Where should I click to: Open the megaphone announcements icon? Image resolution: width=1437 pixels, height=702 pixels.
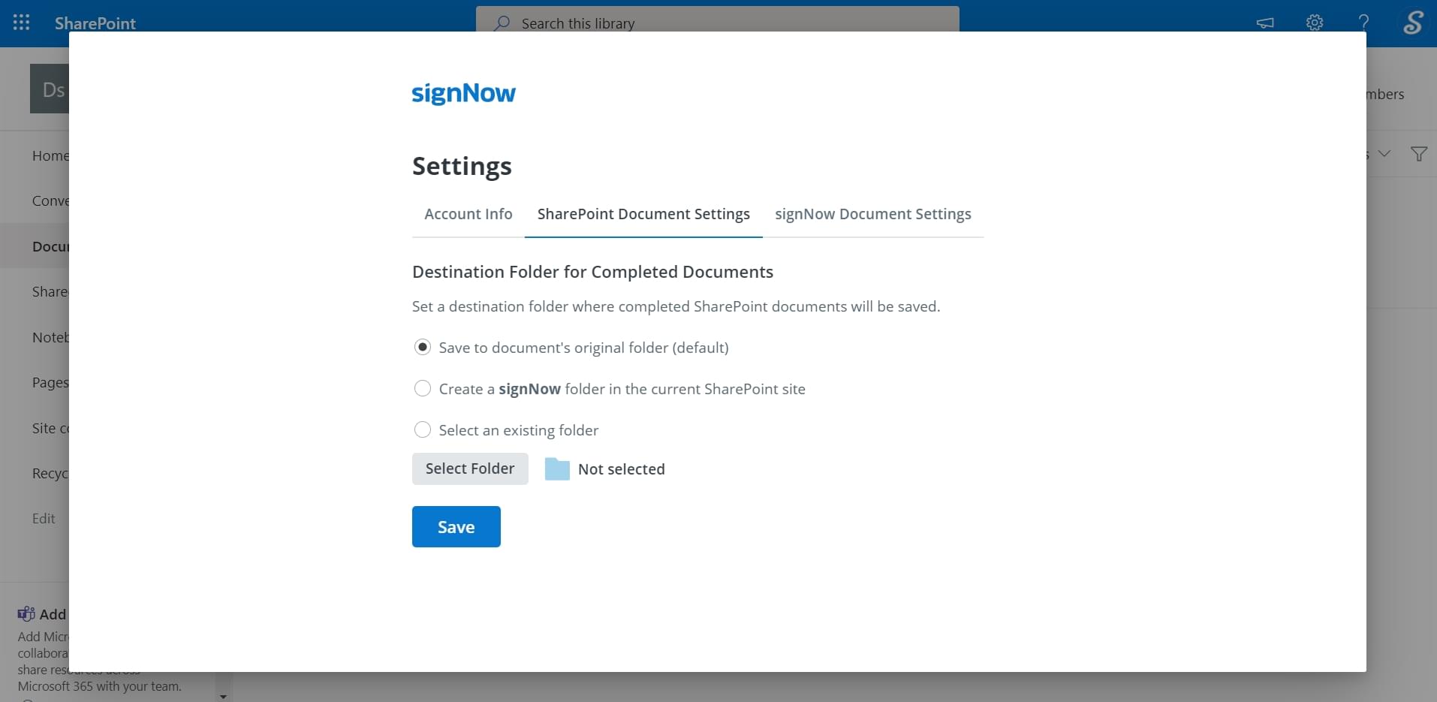point(1265,23)
